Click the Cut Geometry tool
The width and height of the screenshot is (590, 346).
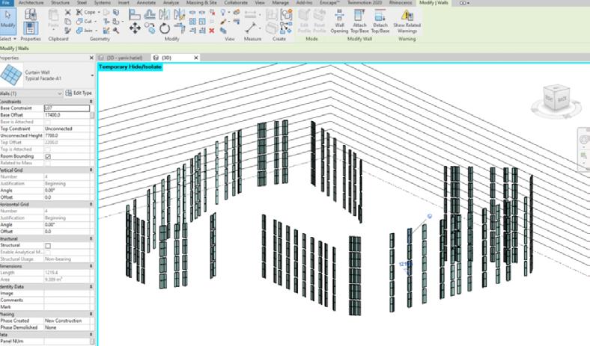pos(85,22)
